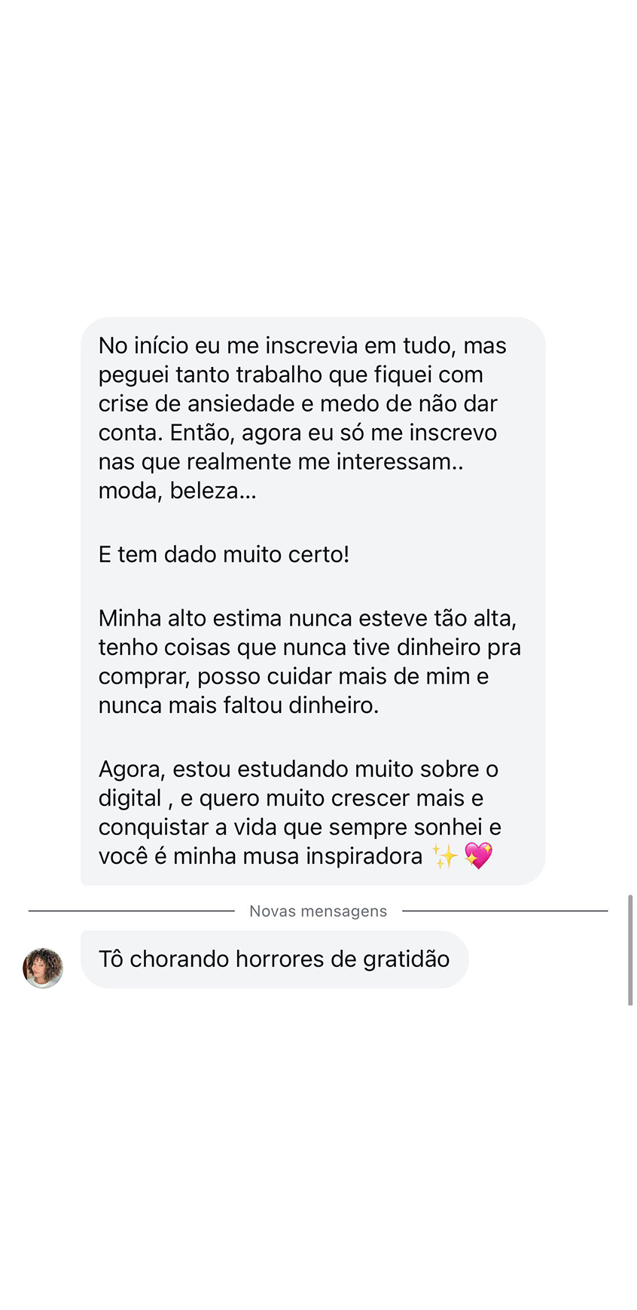The height and width of the screenshot is (1310, 637).
Task: Click the divider line right of "Novas mensagens"
Action: tap(504, 911)
